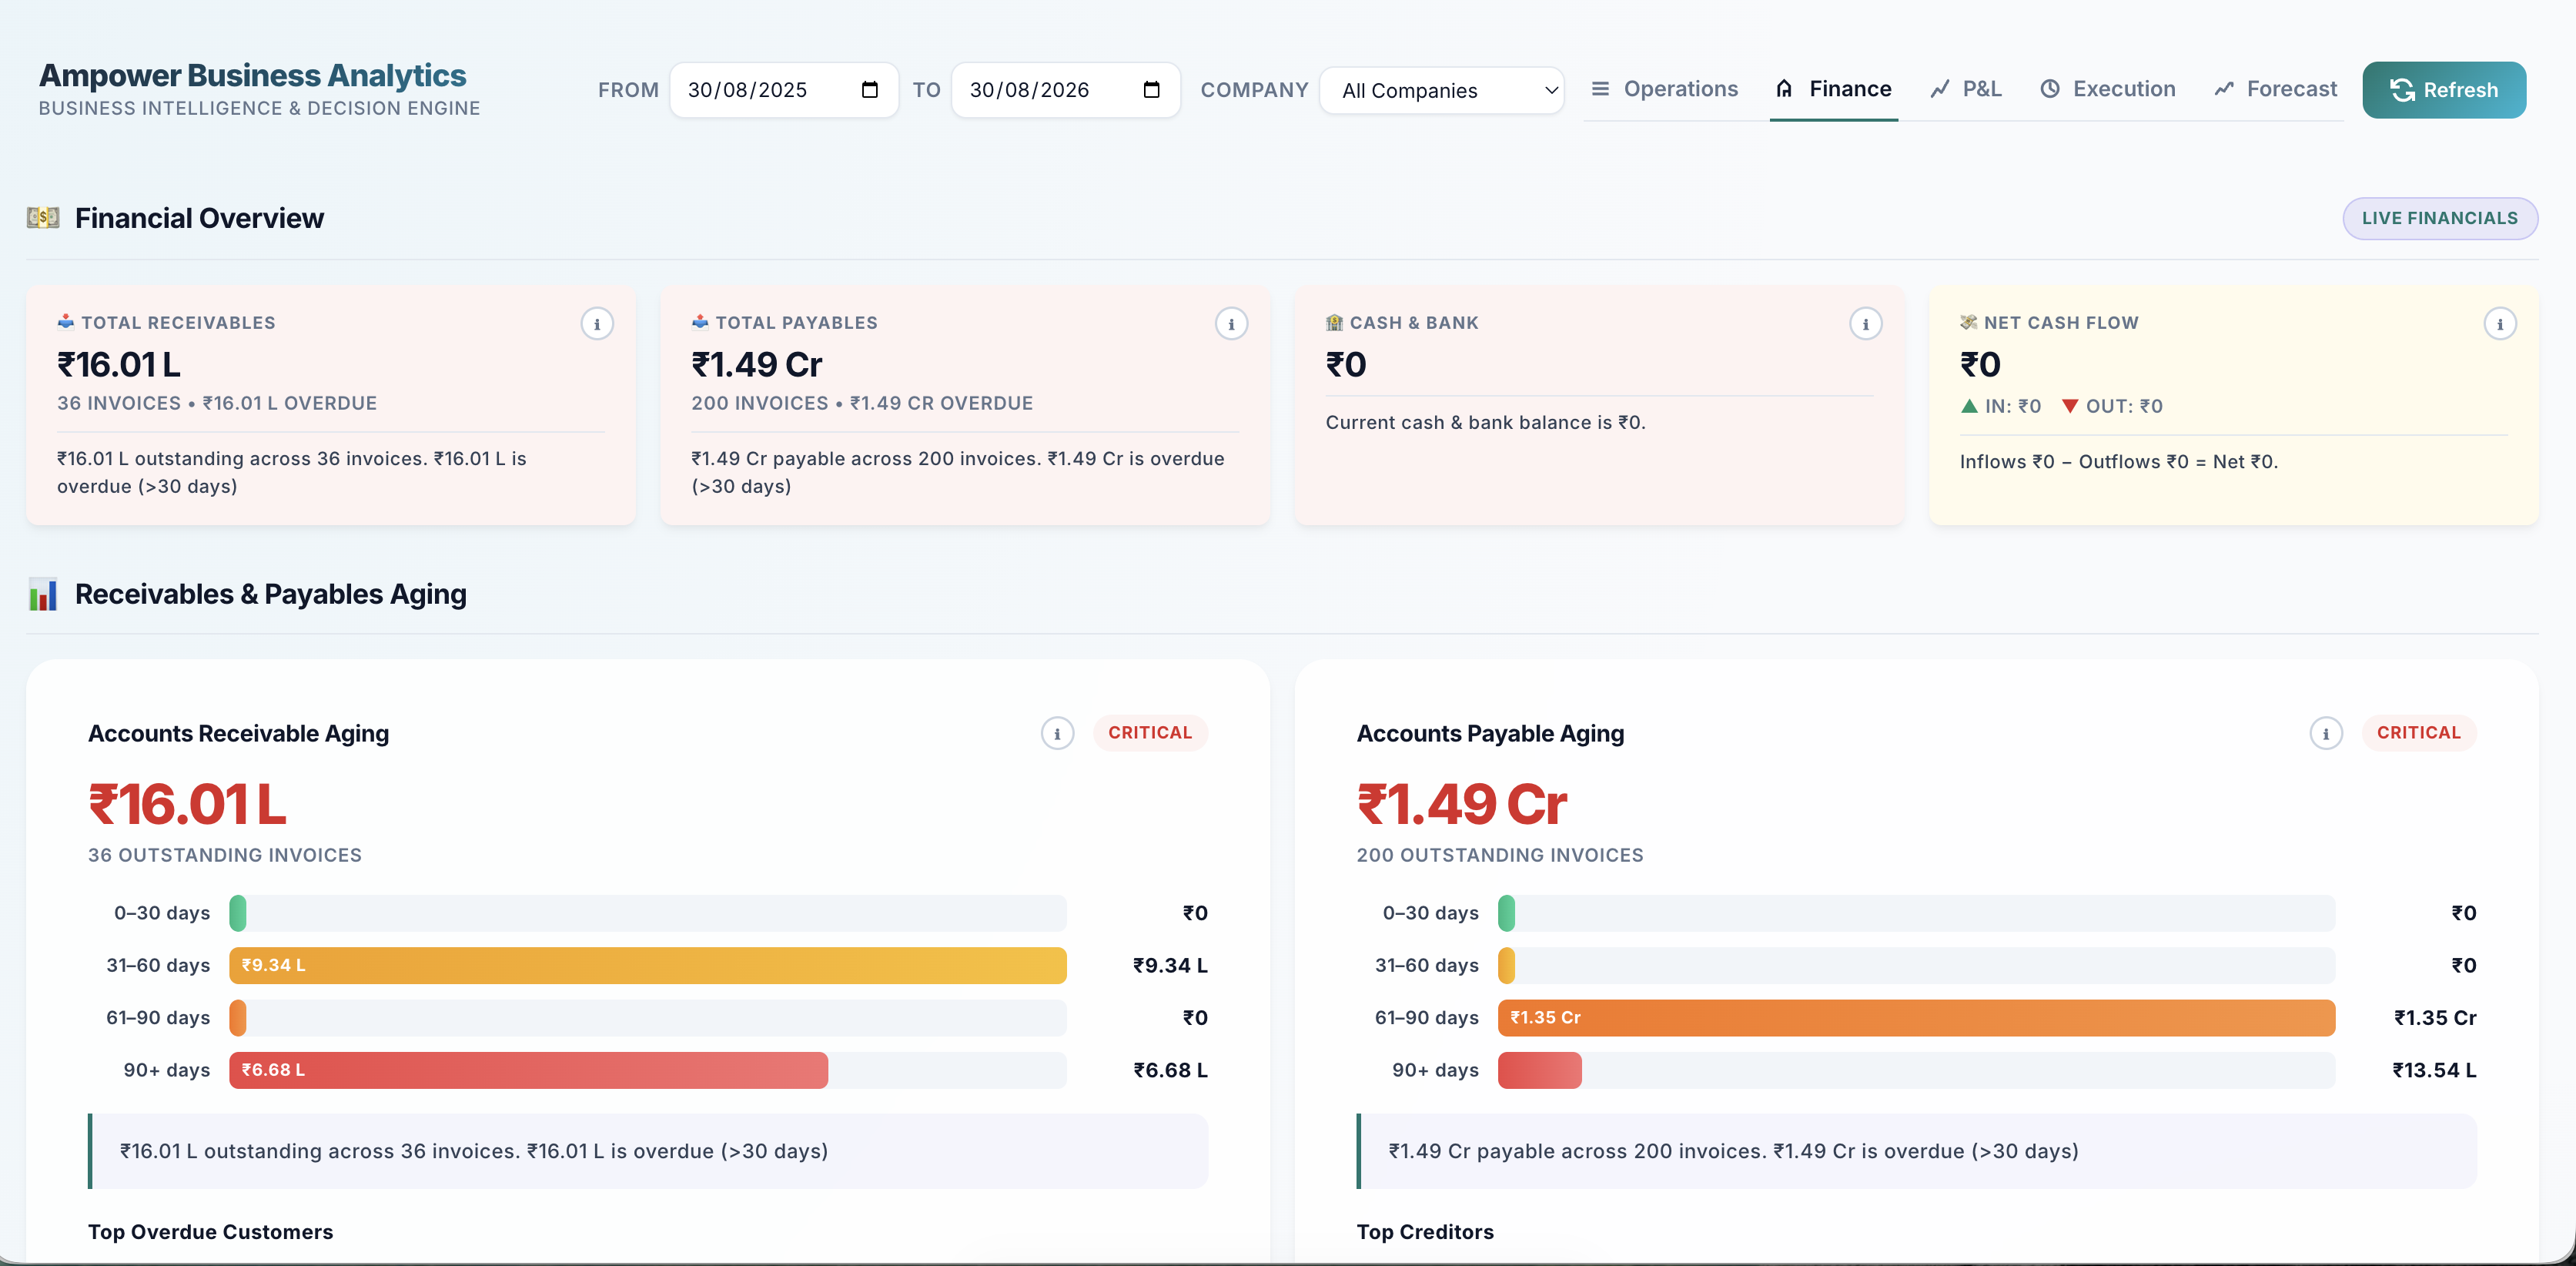This screenshot has height=1266, width=2576.
Task: Click CRITICAL badge on Accounts Payable Aging
Action: pos(2418,733)
